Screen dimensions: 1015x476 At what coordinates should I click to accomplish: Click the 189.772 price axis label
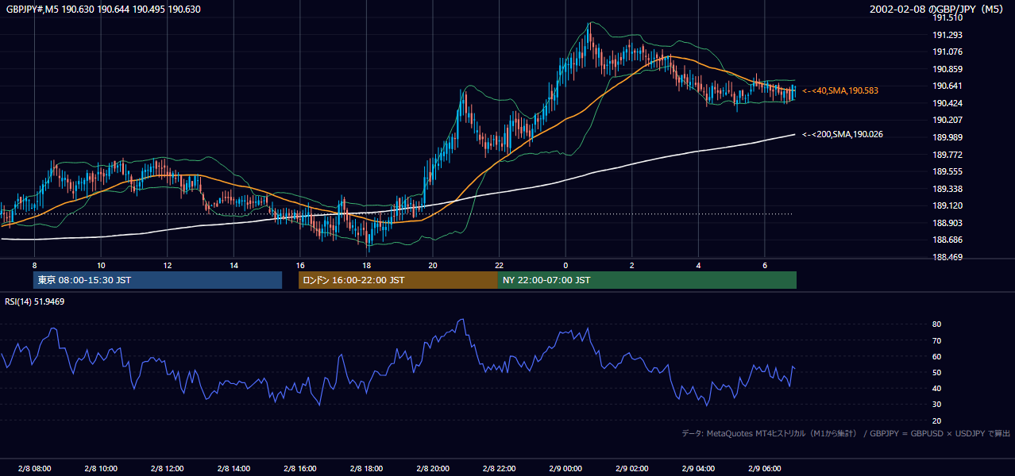click(x=947, y=155)
